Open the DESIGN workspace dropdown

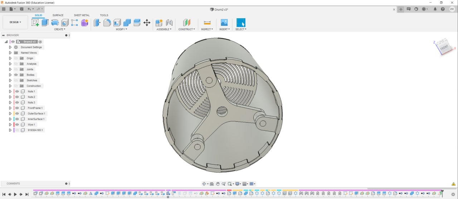tap(15, 22)
